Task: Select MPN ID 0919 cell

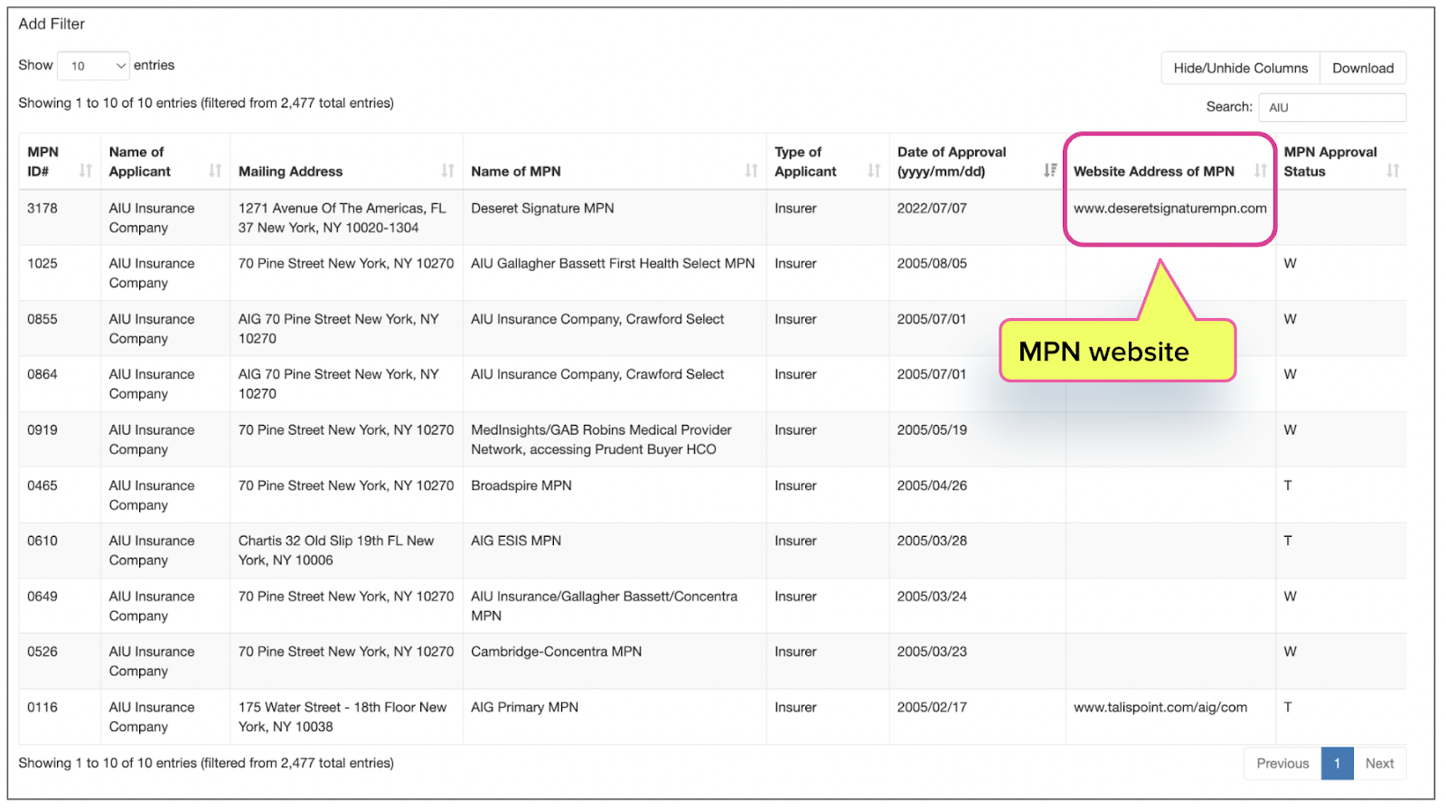Action: click(x=42, y=430)
